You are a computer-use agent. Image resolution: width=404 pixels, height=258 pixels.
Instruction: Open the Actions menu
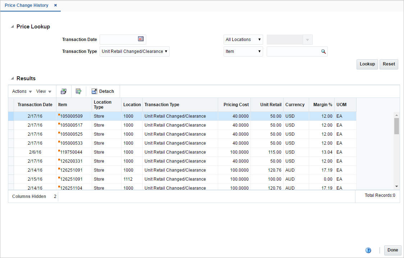22,91
